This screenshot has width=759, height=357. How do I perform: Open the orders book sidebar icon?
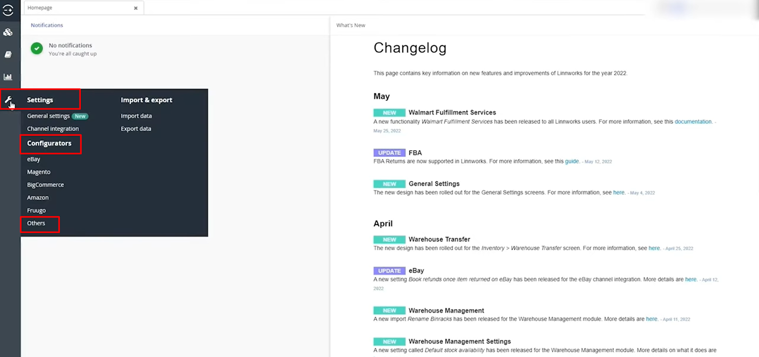8,55
